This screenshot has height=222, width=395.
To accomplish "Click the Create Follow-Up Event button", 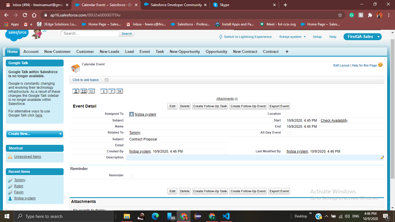I will click(248, 106).
